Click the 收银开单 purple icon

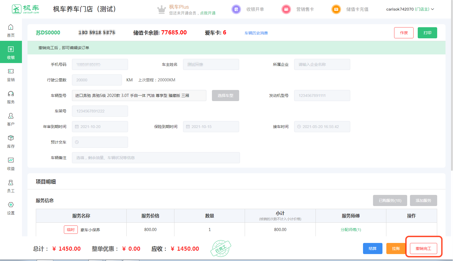pyautogui.click(x=236, y=9)
